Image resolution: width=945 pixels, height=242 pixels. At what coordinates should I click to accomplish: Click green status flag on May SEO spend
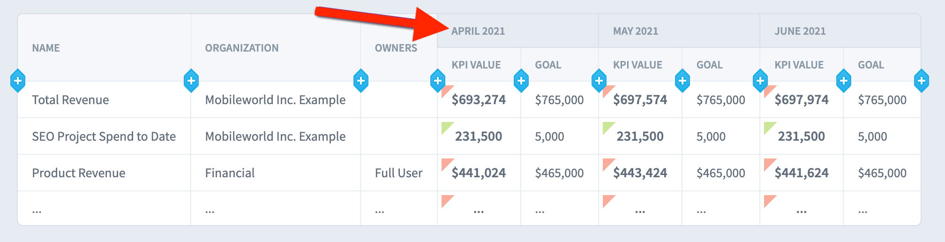click(609, 128)
